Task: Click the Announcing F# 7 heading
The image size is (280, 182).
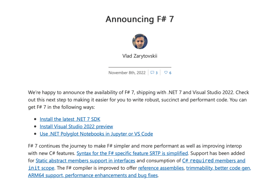Action: (x=140, y=19)
